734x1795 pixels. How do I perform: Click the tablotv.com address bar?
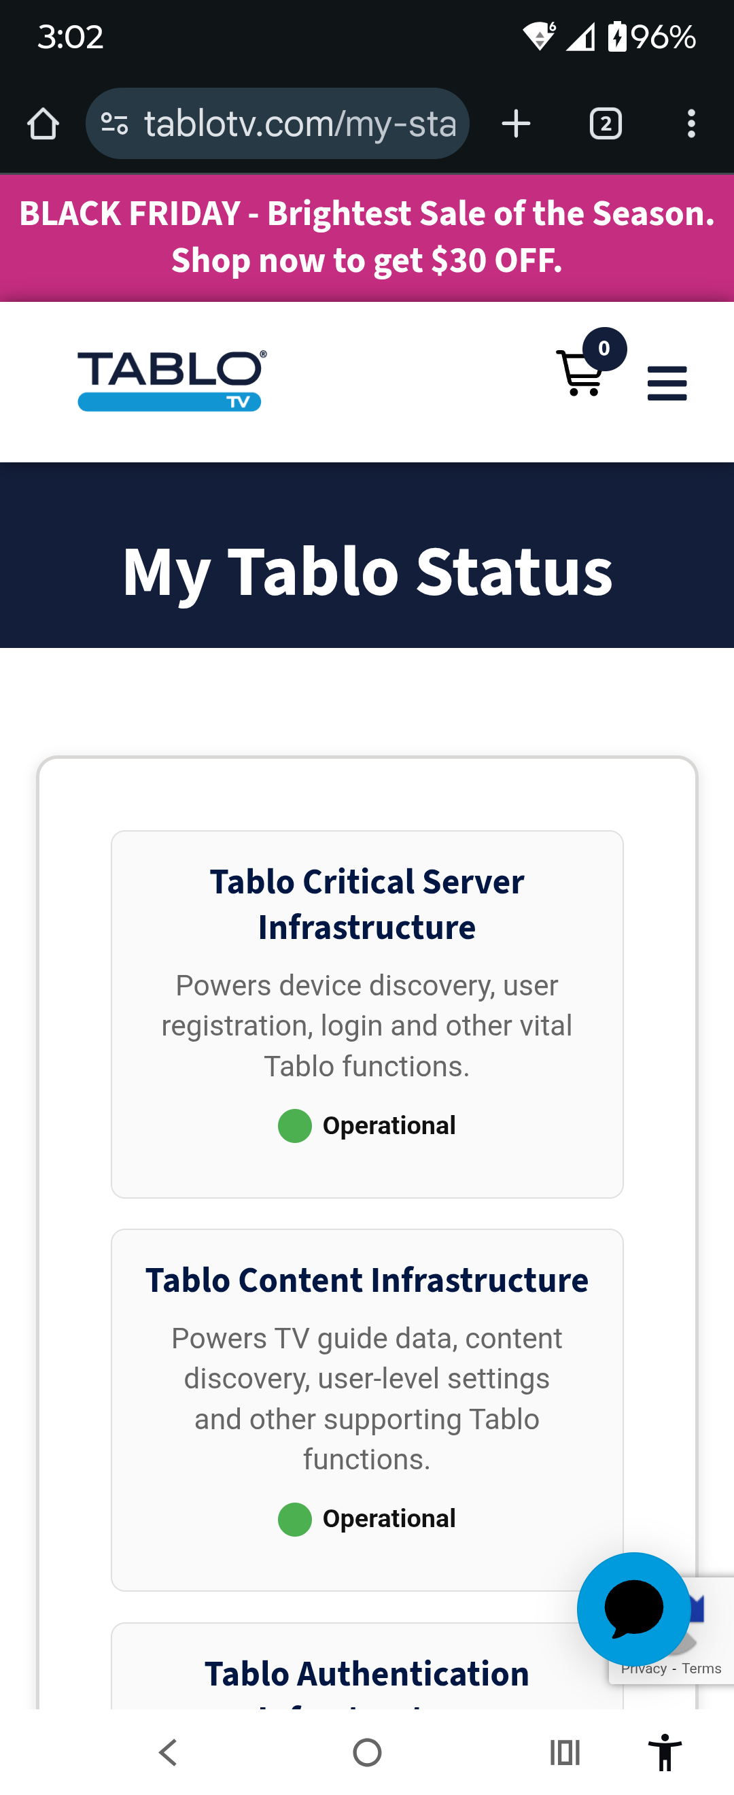pyautogui.click(x=300, y=124)
